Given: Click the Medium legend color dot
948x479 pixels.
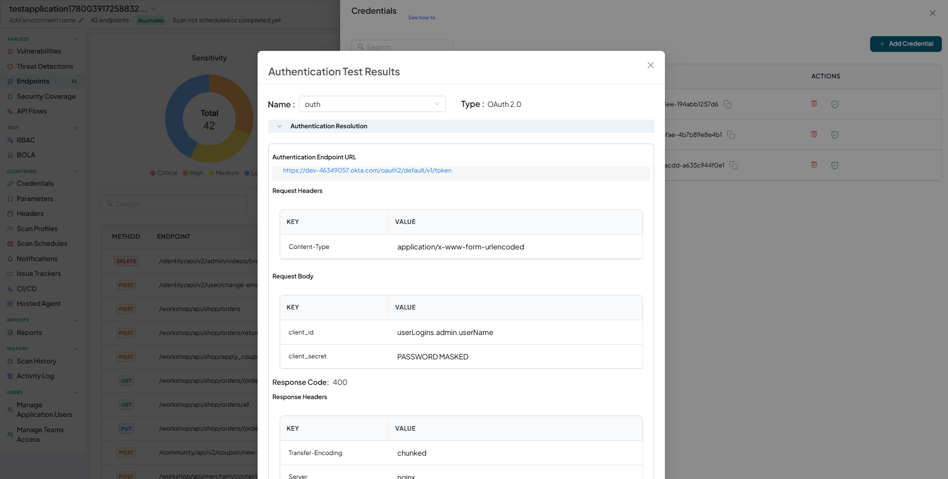Looking at the screenshot, I should 211,173.
